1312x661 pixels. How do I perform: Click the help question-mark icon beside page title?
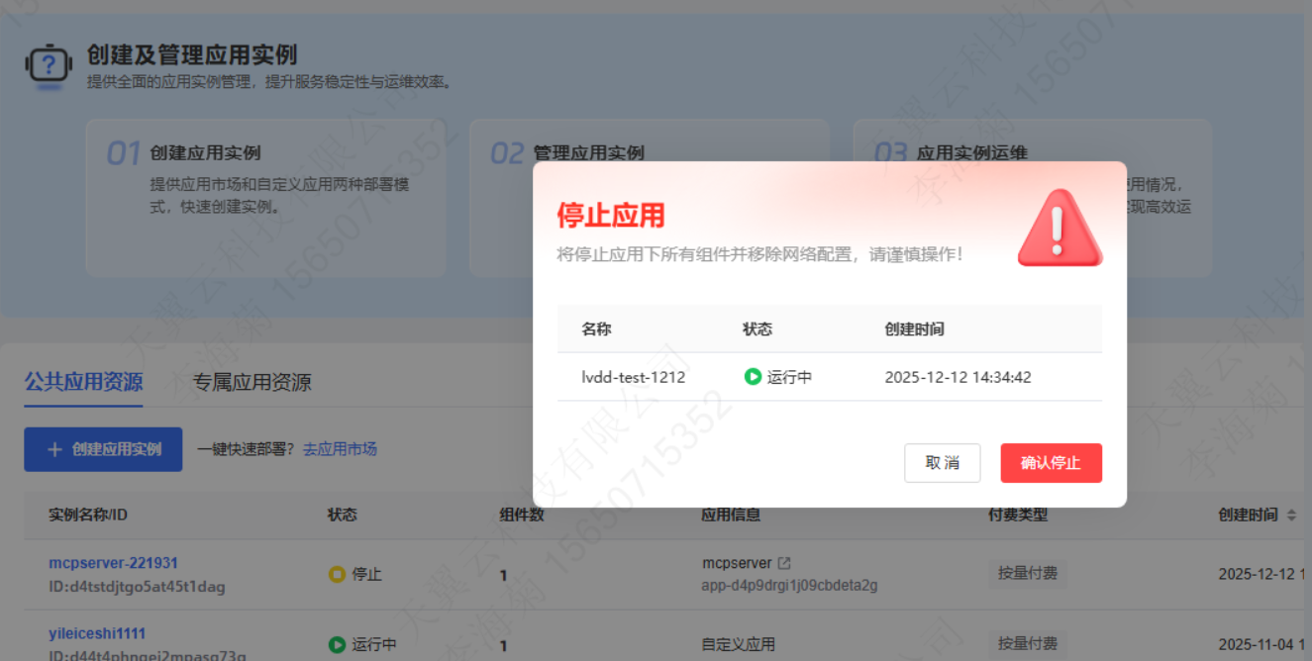pos(49,65)
